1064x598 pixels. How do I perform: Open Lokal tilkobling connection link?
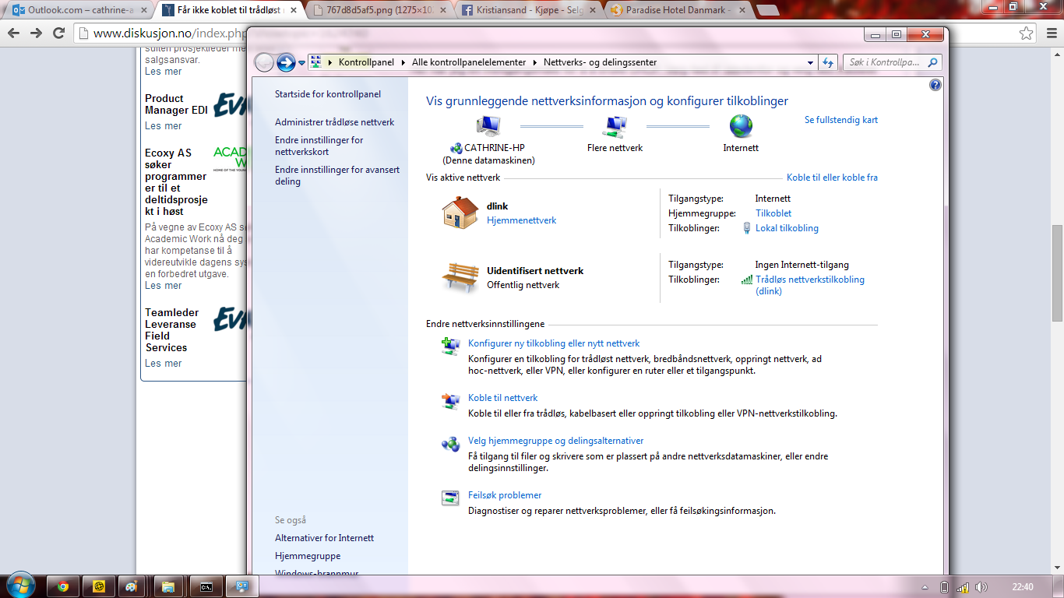click(x=787, y=228)
